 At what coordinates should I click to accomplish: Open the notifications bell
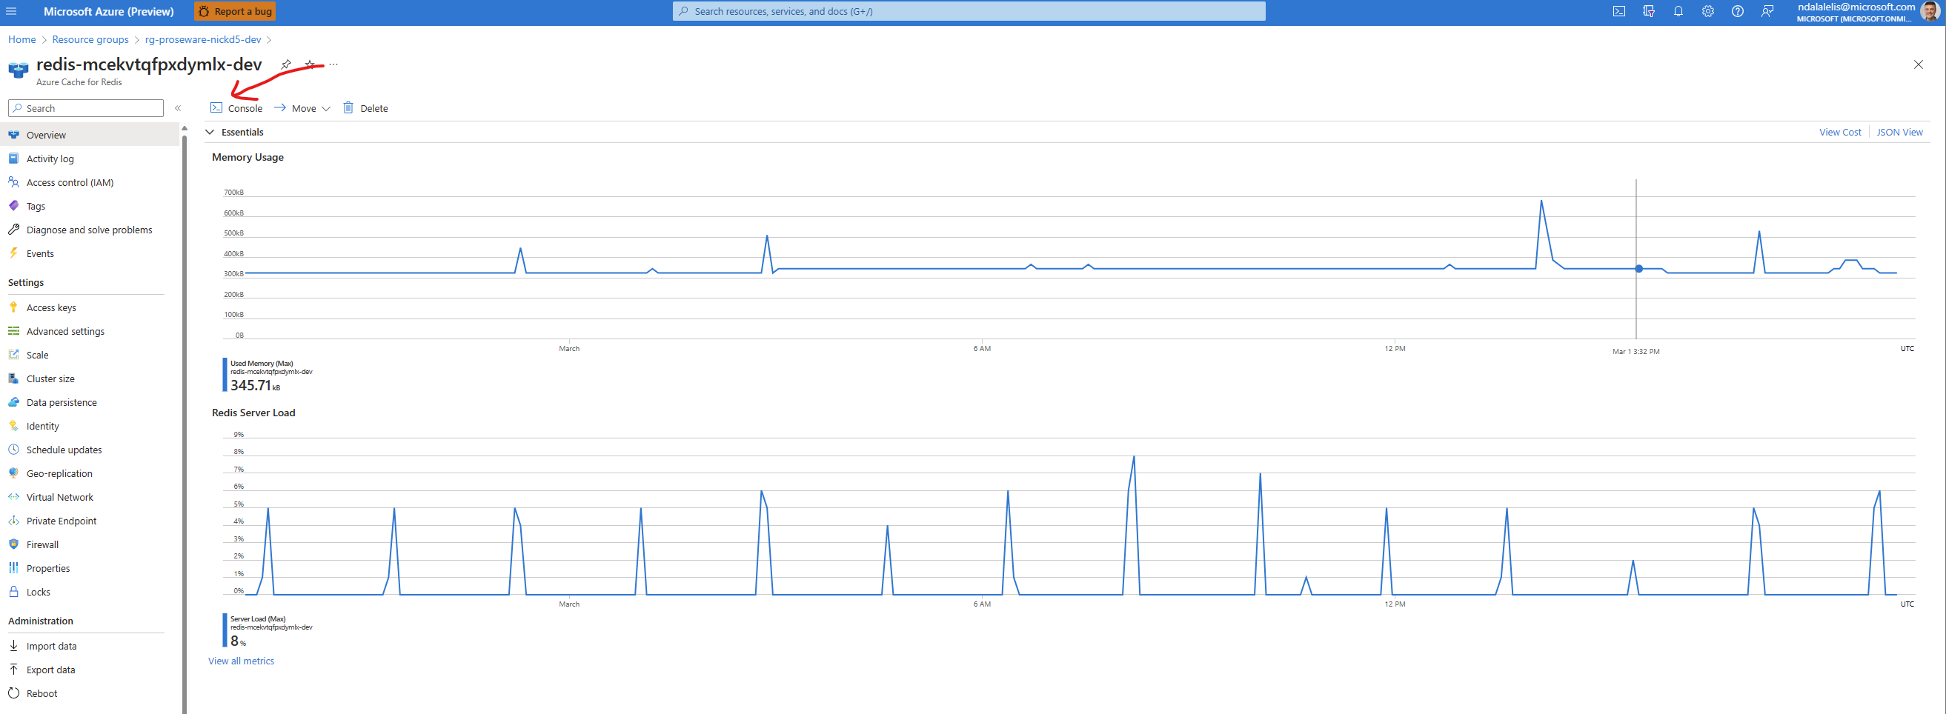tap(1678, 11)
